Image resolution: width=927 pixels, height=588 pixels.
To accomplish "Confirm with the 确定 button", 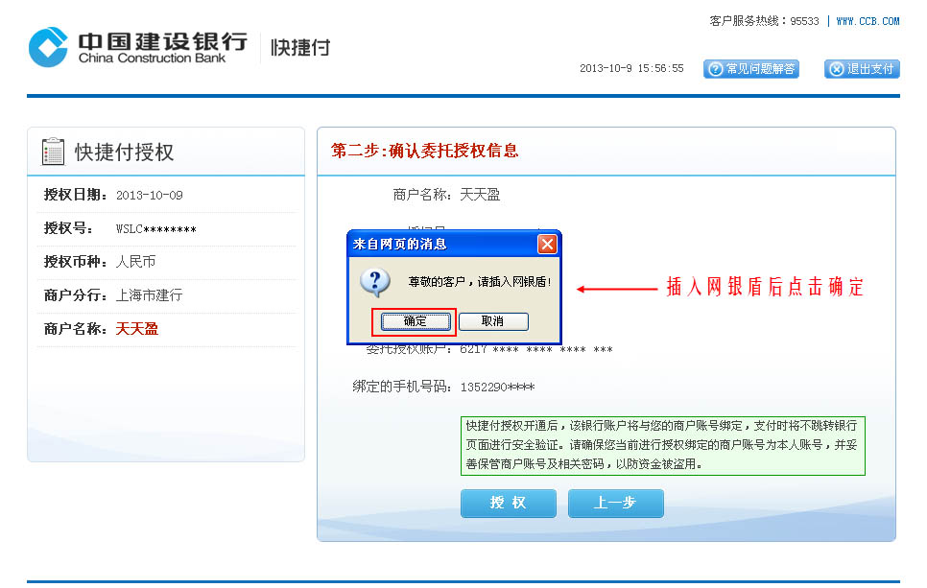I will (x=415, y=321).
